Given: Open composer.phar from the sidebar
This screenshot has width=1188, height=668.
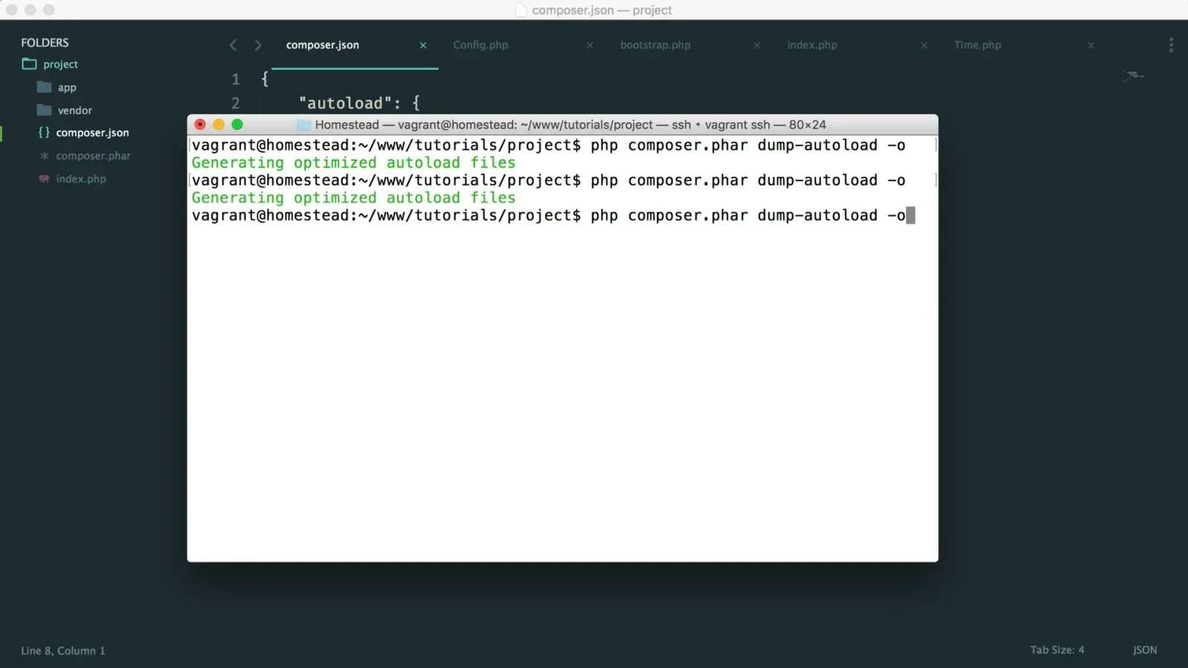Looking at the screenshot, I should [x=93, y=156].
